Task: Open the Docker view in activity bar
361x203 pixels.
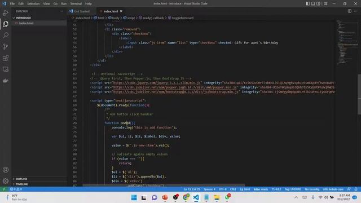Action: (x=6, y=81)
